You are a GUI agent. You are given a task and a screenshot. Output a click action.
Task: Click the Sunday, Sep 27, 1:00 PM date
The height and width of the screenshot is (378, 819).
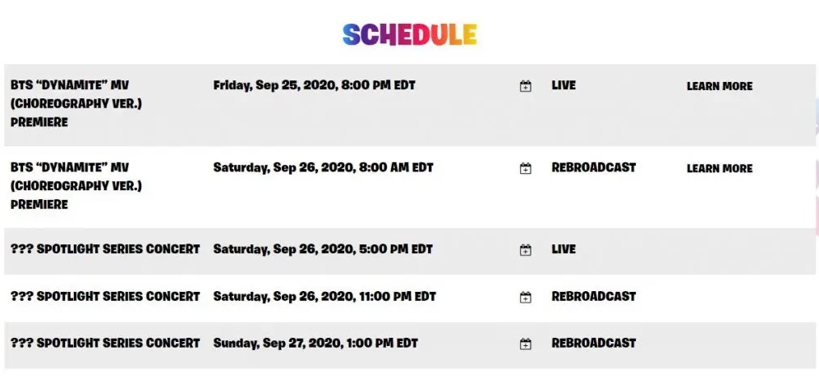[315, 343]
